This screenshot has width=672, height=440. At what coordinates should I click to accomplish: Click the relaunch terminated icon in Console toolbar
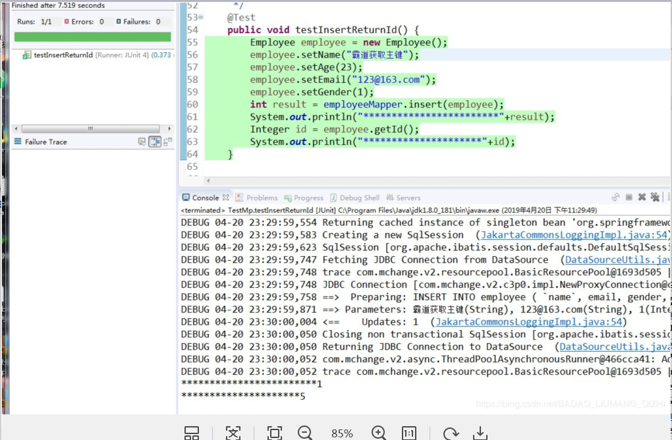pos(615,197)
